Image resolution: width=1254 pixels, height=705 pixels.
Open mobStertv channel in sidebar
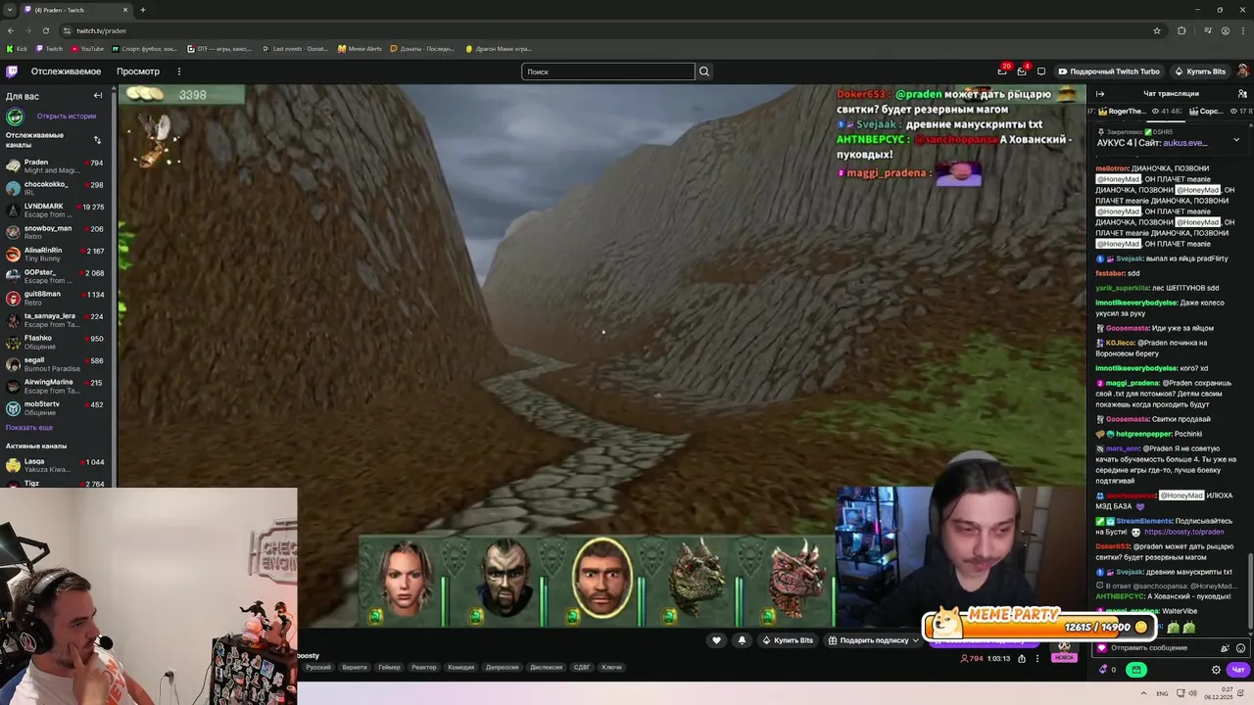[57, 407]
